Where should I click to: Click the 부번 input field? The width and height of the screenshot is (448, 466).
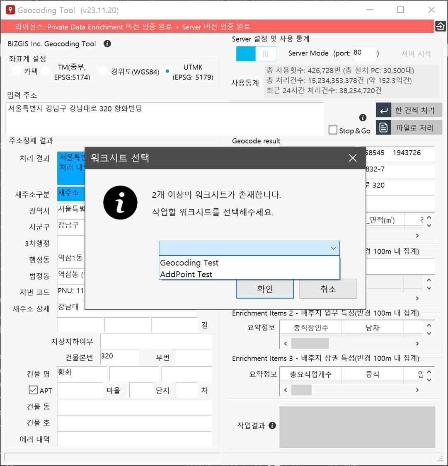coord(193,357)
